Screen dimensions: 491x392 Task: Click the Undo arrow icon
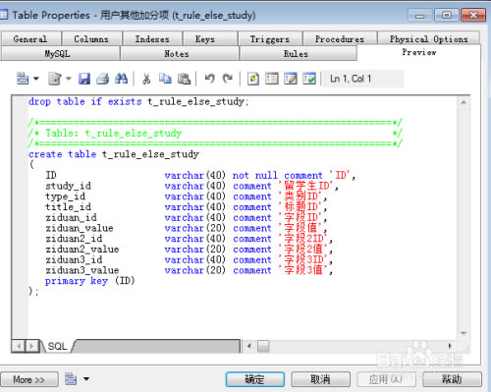click(210, 79)
